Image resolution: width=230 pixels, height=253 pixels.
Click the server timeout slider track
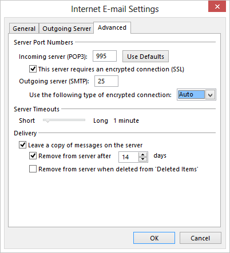(x=64, y=120)
